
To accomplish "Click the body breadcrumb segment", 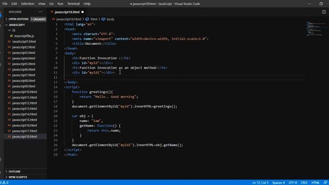I will pos(111,19).
